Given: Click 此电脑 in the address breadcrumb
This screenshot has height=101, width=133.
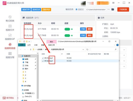Looking at the screenshot, I should (40, 49).
